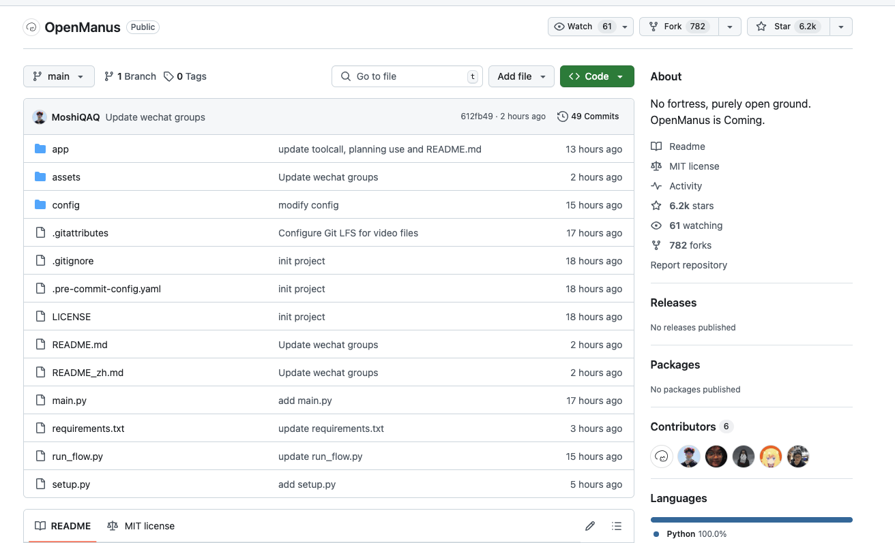
Task: Open the app folder icon
Action: coord(40,149)
